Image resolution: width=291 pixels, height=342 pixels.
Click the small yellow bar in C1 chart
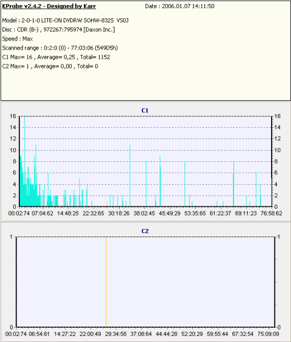(107, 203)
